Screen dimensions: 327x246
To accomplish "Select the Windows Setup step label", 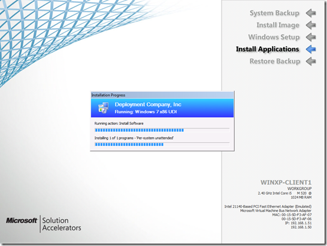I will tap(274, 37).
